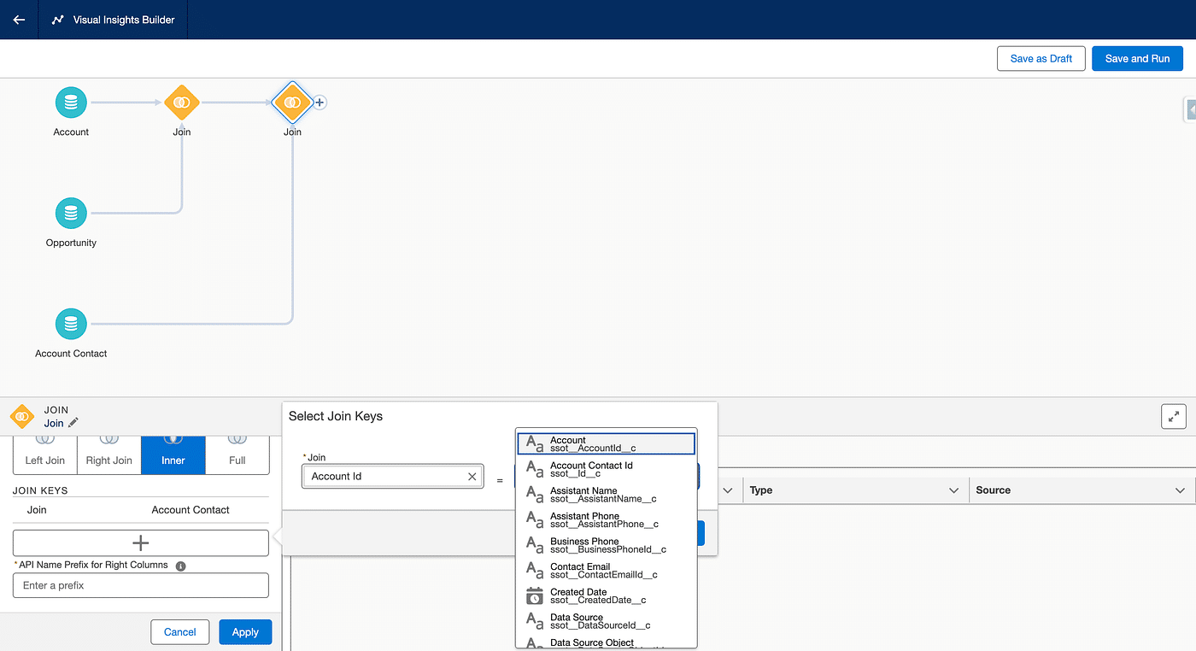This screenshot has height=651, width=1196.
Task: Open the Source column dropdown chevron
Action: pyautogui.click(x=1180, y=490)
